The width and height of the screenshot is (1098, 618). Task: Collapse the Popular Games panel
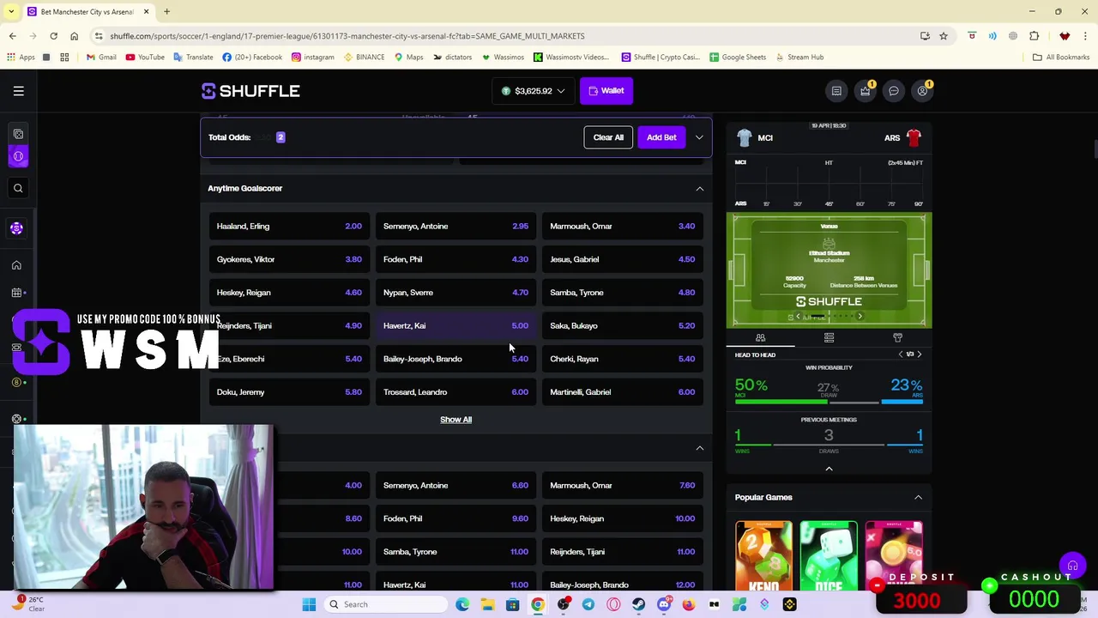(918, 498)
